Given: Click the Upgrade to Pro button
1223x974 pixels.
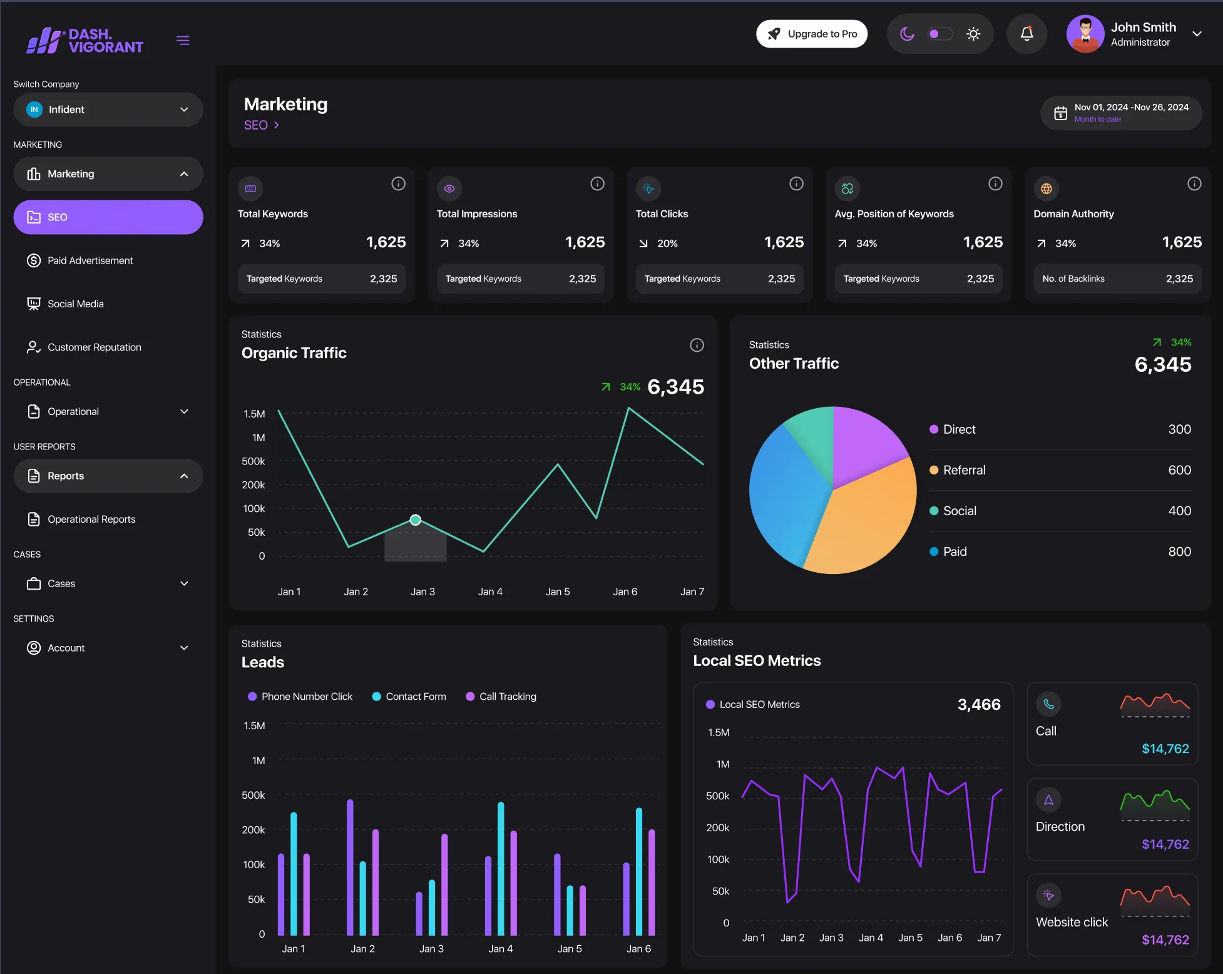Looking at the screenshot, I should [811, 34].
